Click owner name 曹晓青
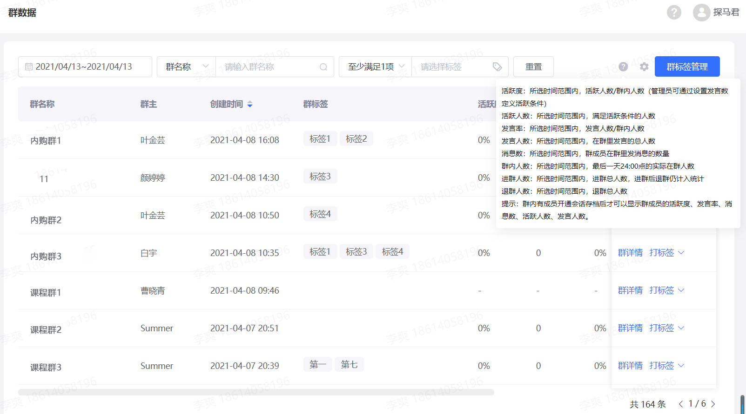The width and height of the screenshot is (746, 414). (153, 291)
